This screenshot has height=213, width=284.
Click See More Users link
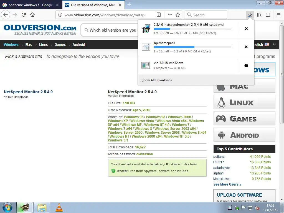pyautogui.click(x=227, y=184)
